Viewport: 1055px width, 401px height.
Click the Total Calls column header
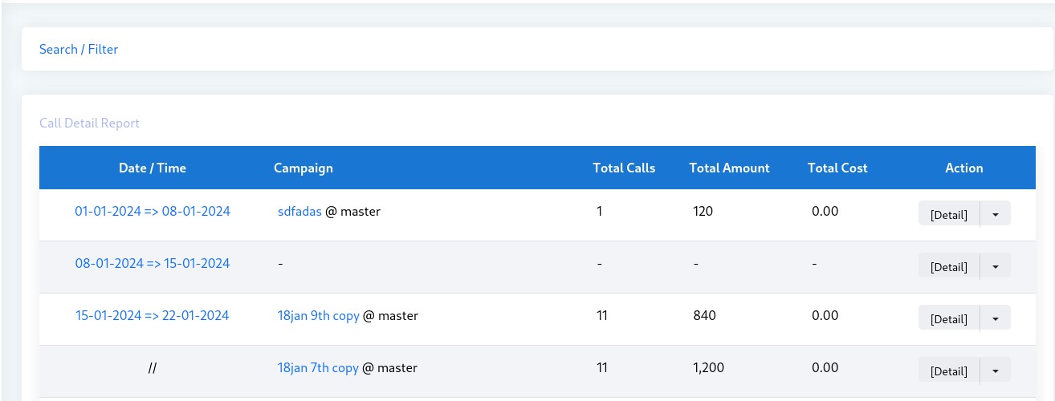coord(624,168)
